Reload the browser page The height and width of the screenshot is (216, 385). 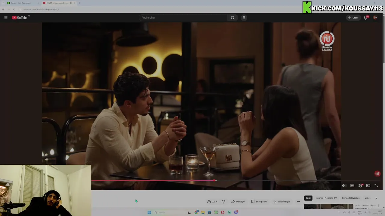pos(14,9)
